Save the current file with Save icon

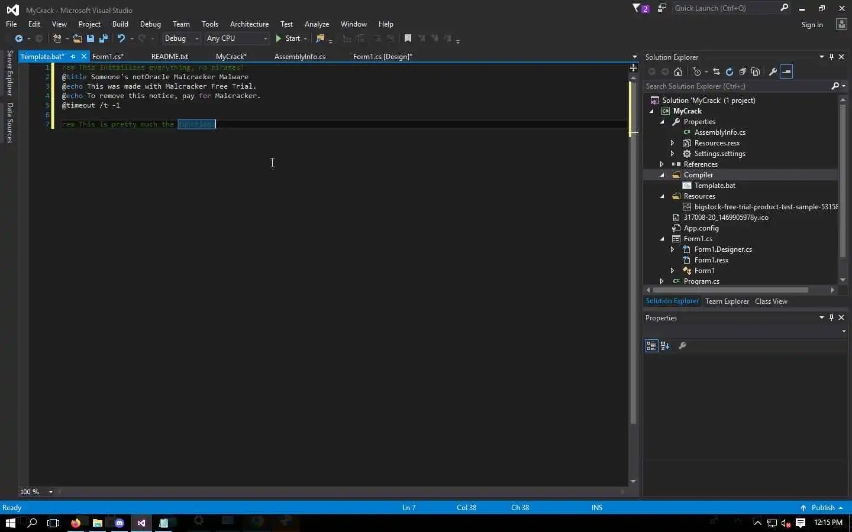pos(91,38)
